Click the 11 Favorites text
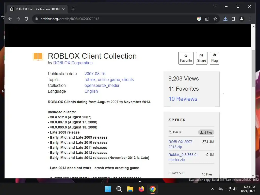 click(184, 89)
